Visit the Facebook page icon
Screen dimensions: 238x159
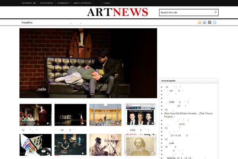tap(205, 22)
